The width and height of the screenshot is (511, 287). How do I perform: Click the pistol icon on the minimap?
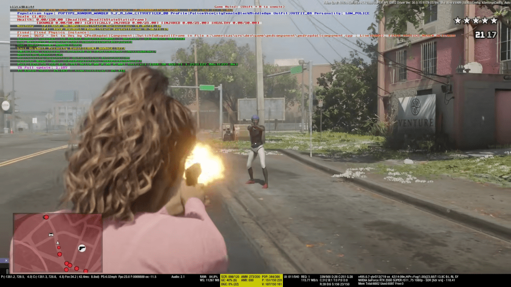[x=82, y=248]
